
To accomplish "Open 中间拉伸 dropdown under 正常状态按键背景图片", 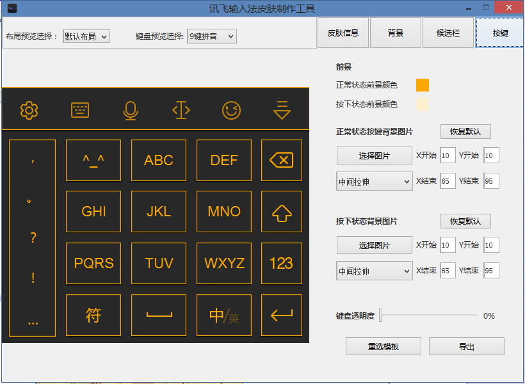I will (x=375, y=182).
